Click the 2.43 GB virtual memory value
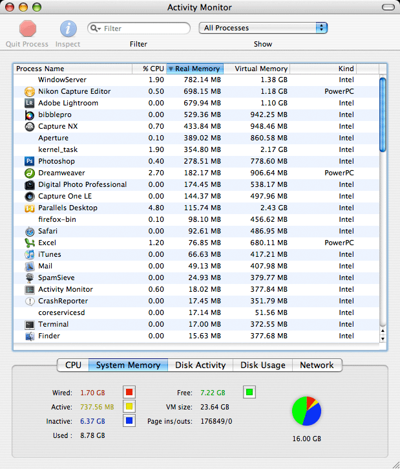 pyautogui.click(x=273, y=208)
